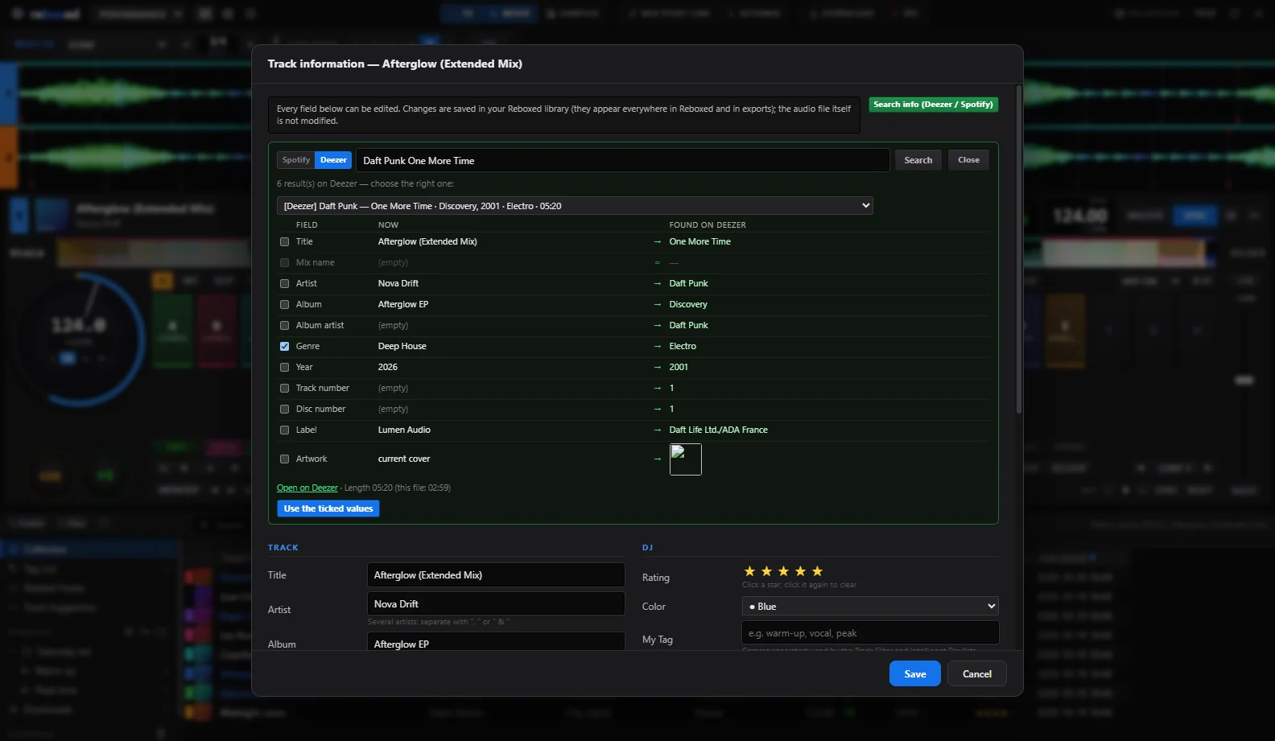Set rating to four stars
This screenshot has height=741, width=1275.
click(800, 571)
